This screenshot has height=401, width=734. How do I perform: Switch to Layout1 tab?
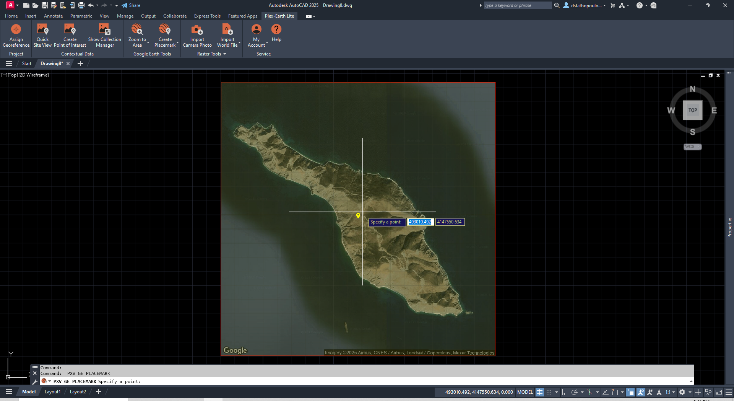tap(52, 392)
